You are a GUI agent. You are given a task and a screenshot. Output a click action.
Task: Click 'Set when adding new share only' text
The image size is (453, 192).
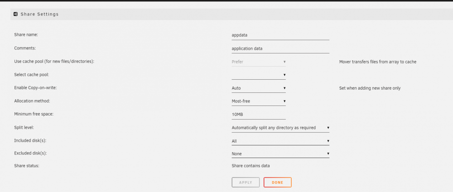(x=370, y=88)
